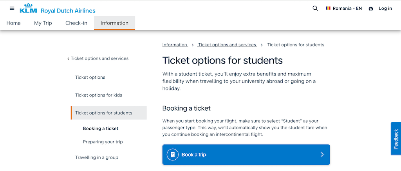Go to the Home tab

pos(14,23)
